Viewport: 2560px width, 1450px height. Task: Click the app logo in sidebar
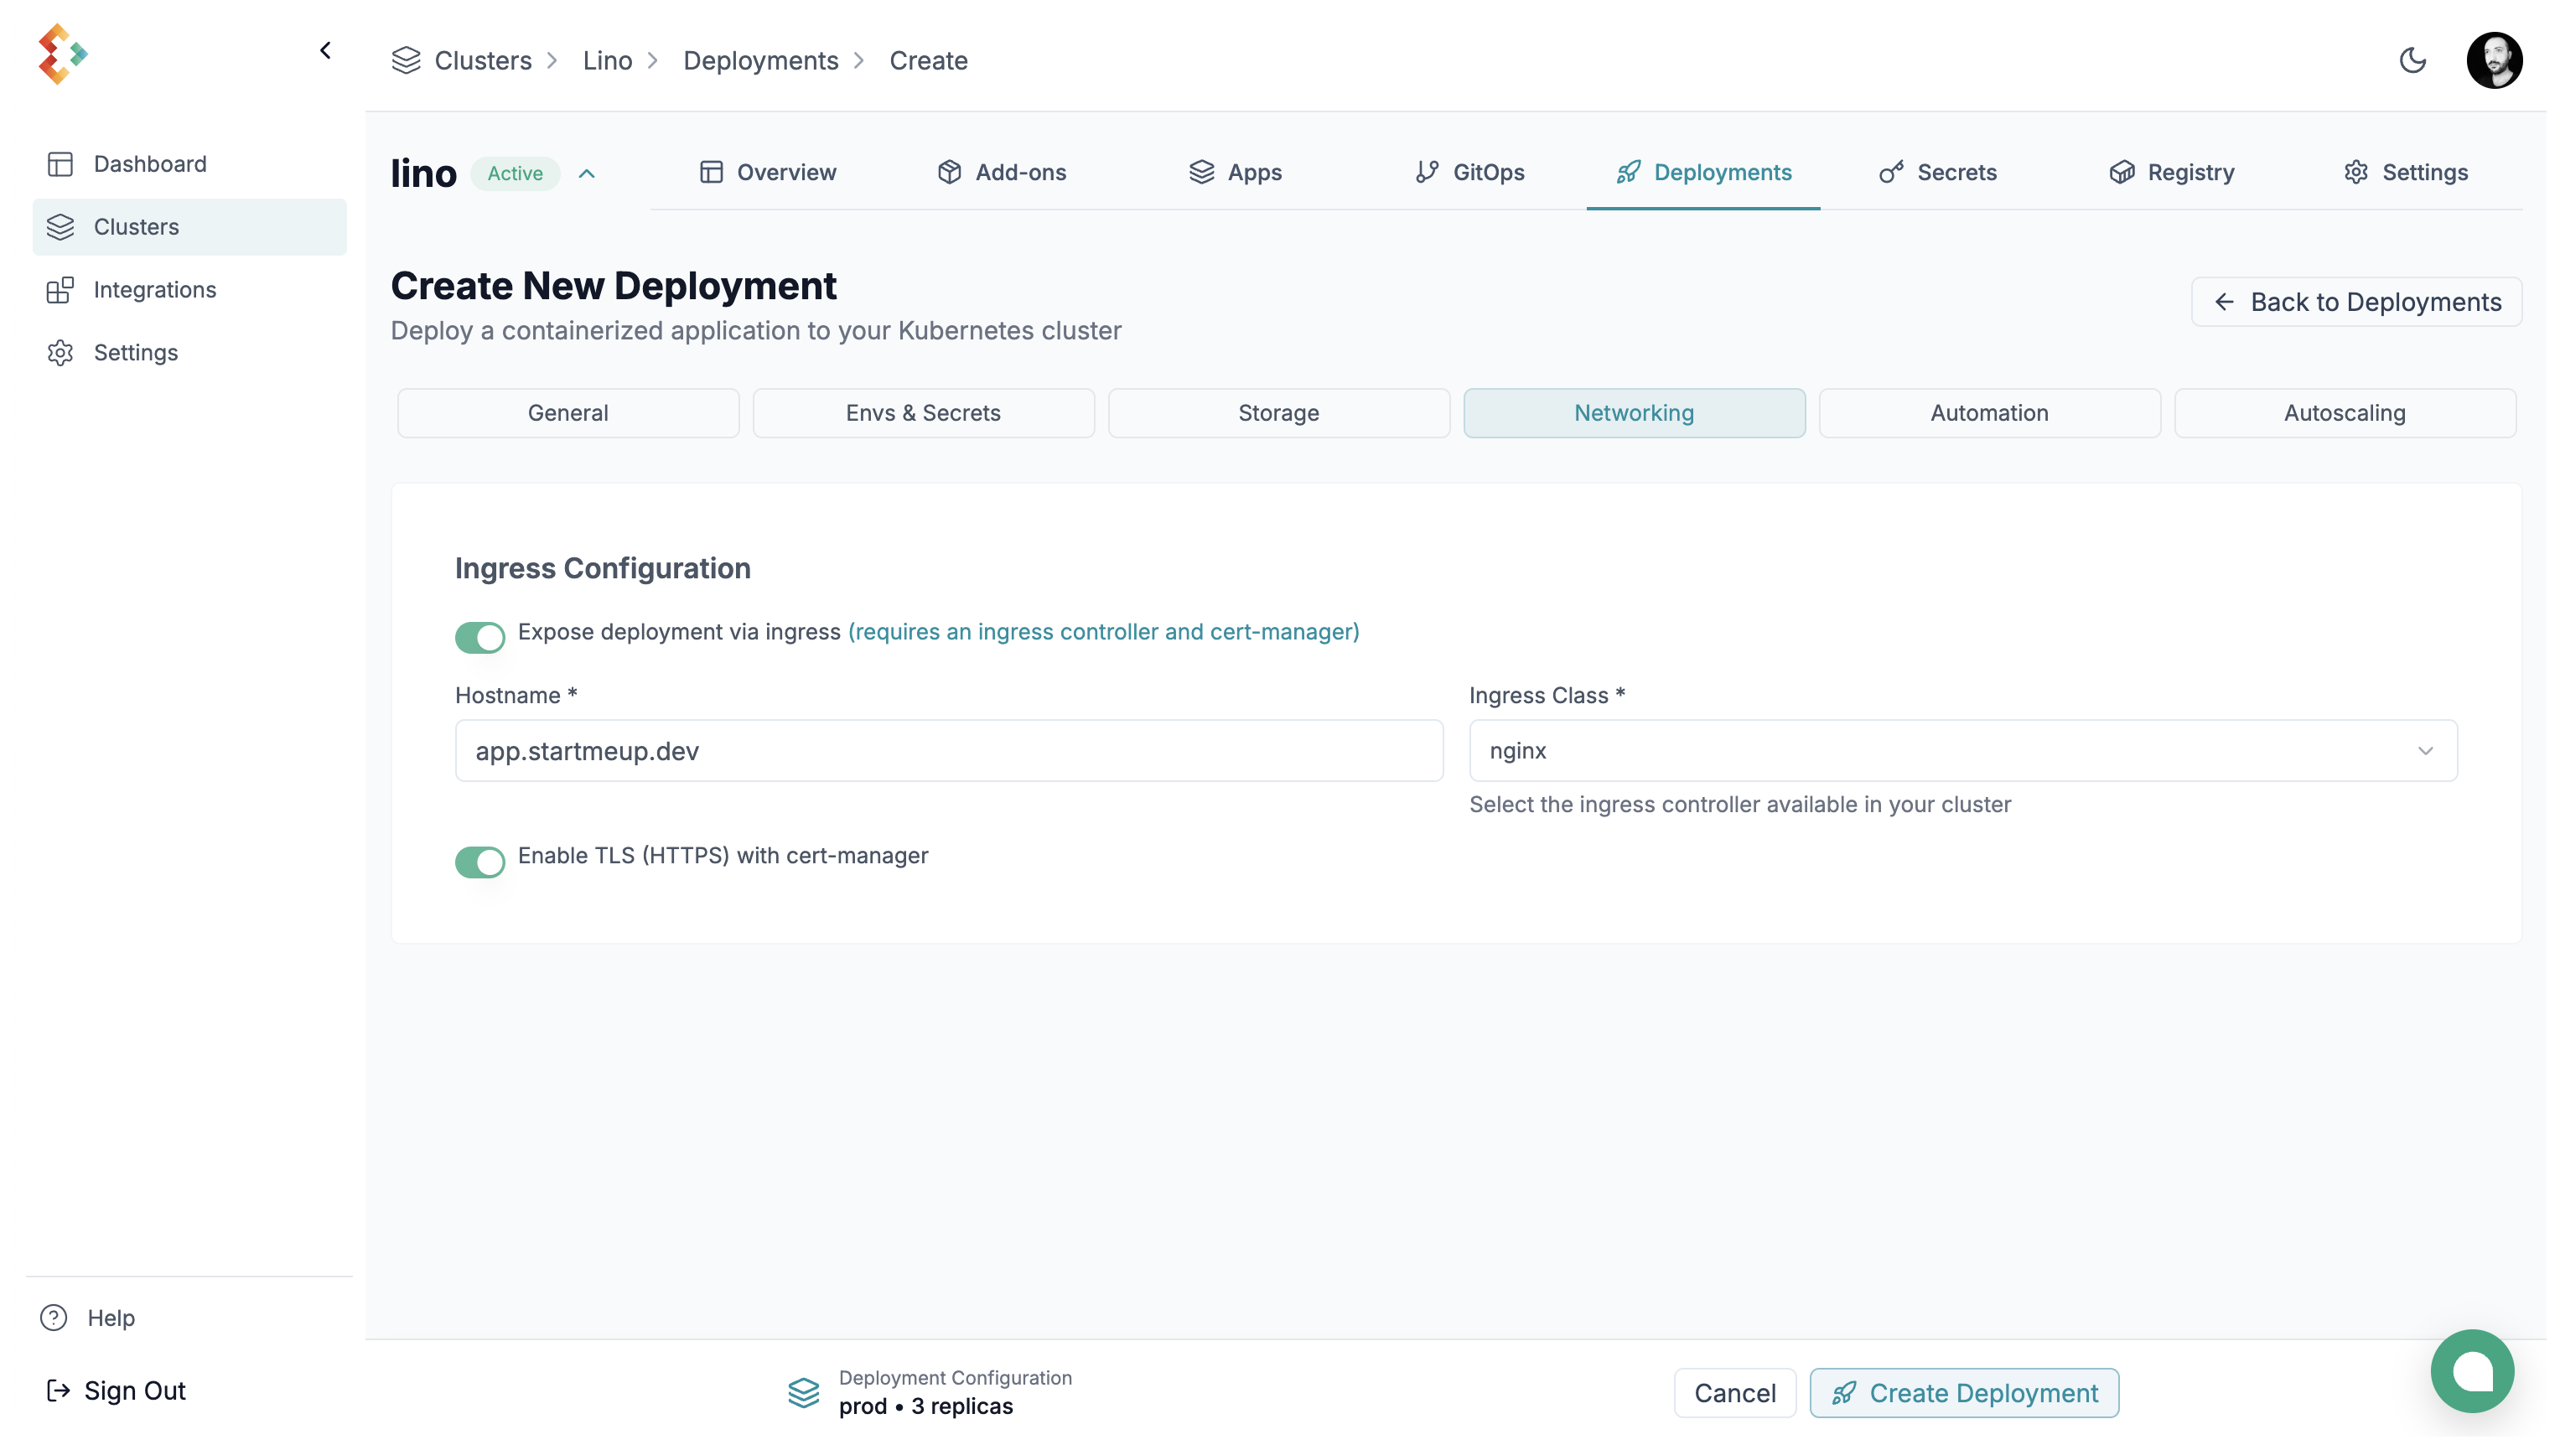tap(62, 54)
